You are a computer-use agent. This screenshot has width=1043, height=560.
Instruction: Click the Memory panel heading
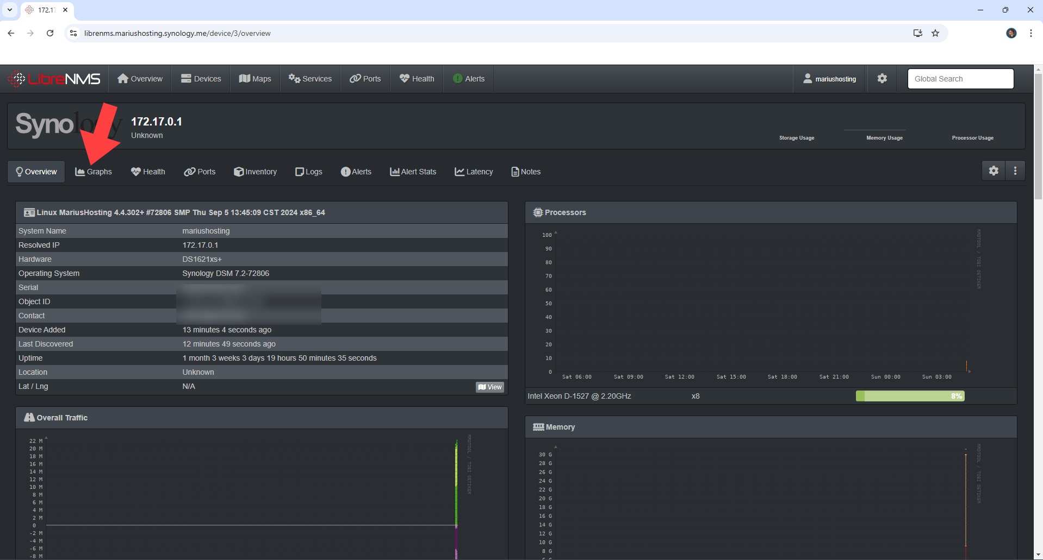[x=560, y=427]
